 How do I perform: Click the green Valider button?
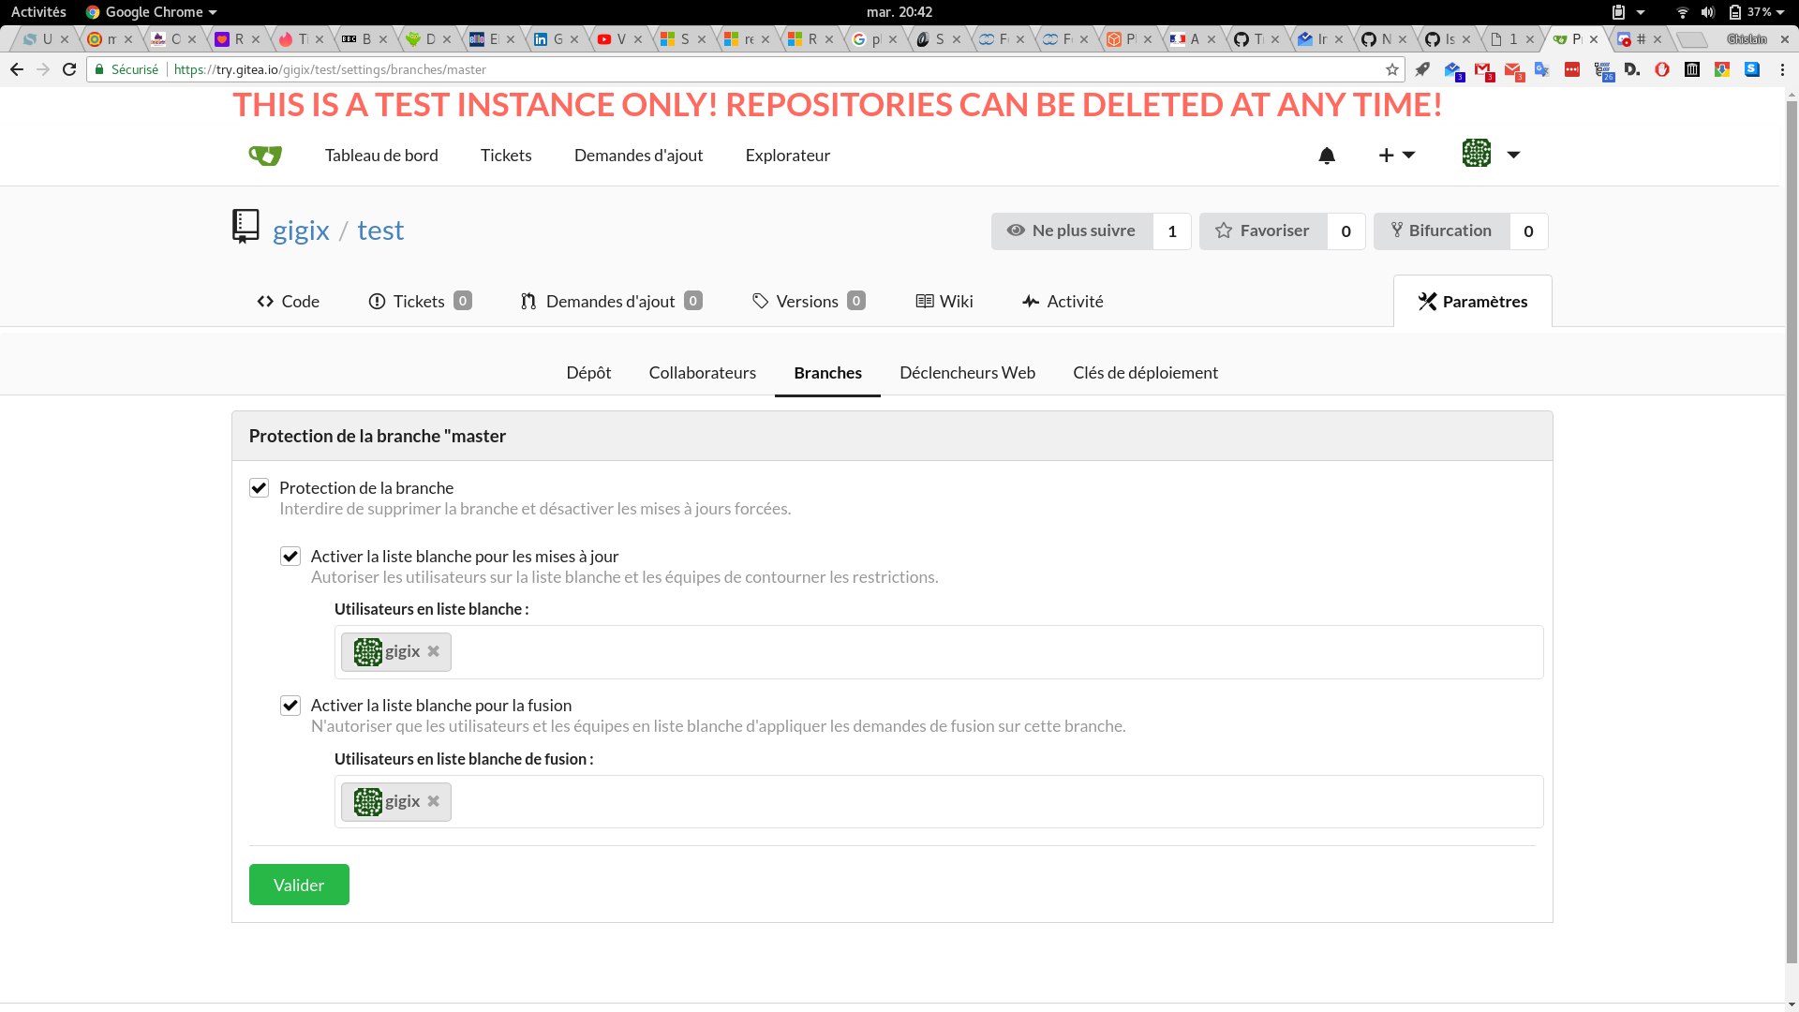click(299, 885)
